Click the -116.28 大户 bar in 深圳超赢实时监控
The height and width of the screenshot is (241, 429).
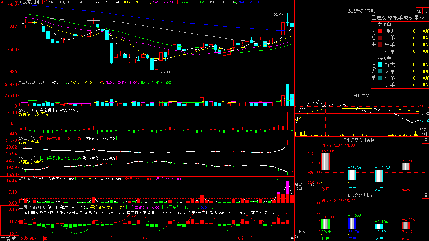(x=379, y=176)
